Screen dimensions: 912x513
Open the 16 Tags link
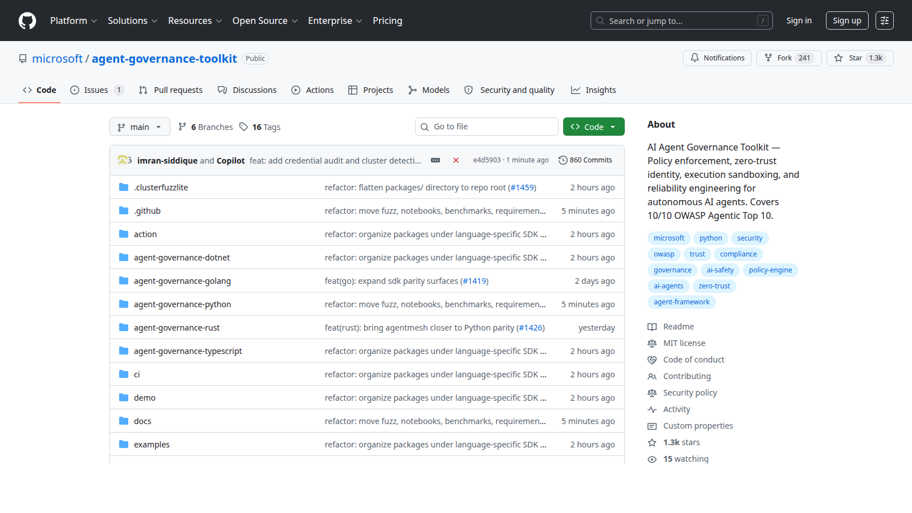260,127
